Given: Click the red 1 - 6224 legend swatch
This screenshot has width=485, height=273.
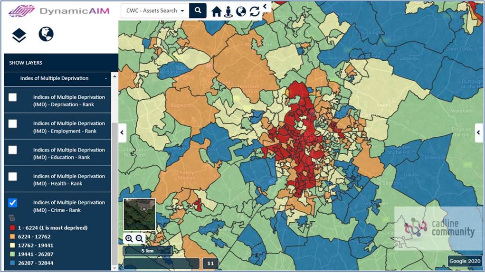Looking at the screenshot, I should tap(12, 228).
